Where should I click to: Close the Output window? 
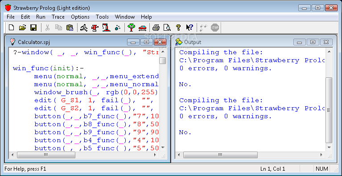click(x=326, y=42)
